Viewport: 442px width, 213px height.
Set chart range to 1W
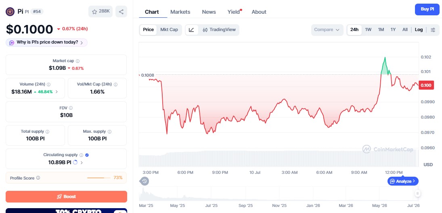[x=368, y=29]
